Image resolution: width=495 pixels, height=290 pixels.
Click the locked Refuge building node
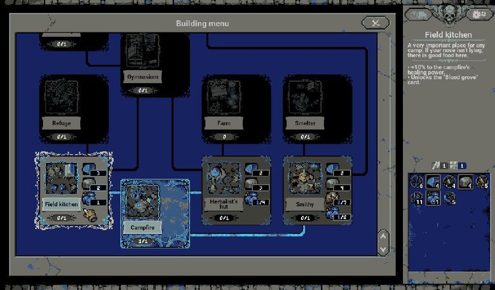pyautogui.click(x=61, y=106)
